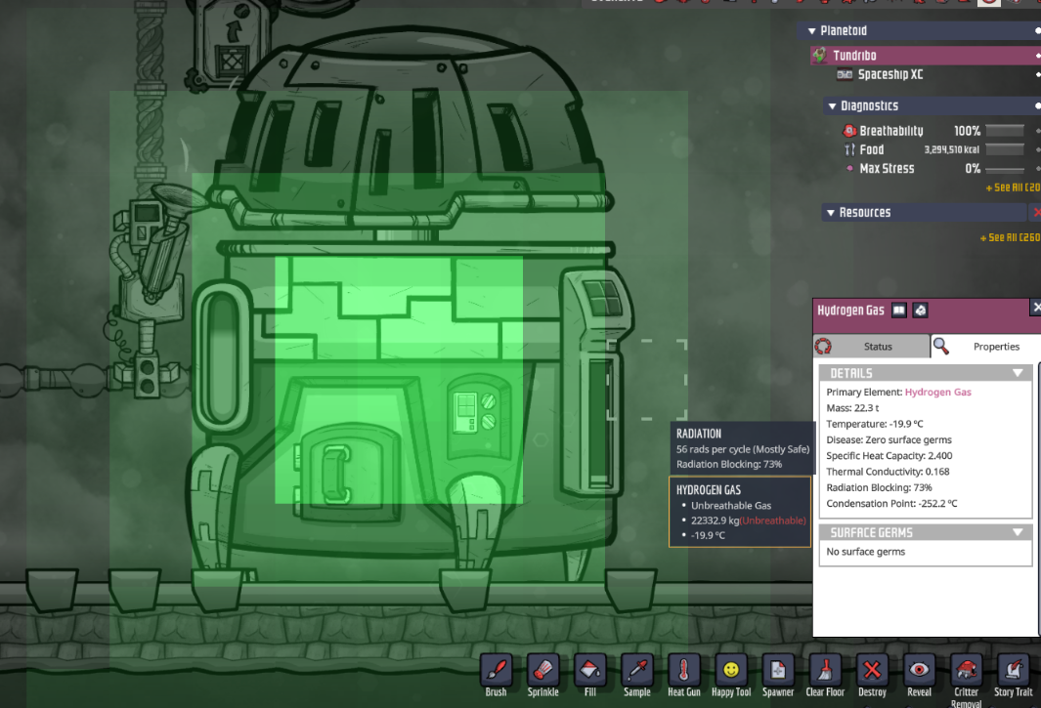The height and width of the screenshot is (708, 1041).
Task: Click the Max Stress 0% bar
Action: pyautogui.click(x=1005, y=169)
